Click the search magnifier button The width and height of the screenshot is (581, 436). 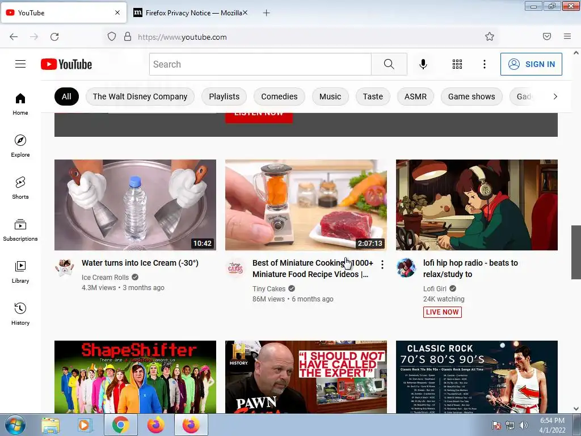tap(389, 64)
